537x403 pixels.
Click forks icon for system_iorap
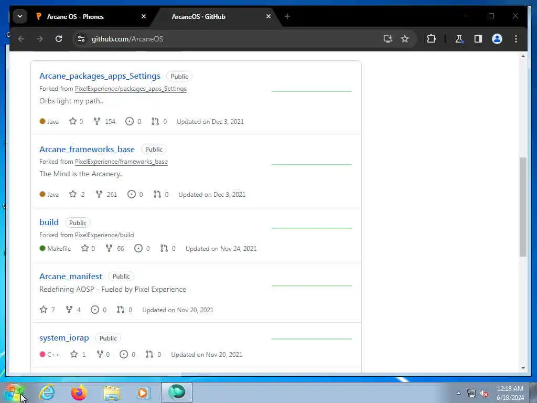coord(100,354)
